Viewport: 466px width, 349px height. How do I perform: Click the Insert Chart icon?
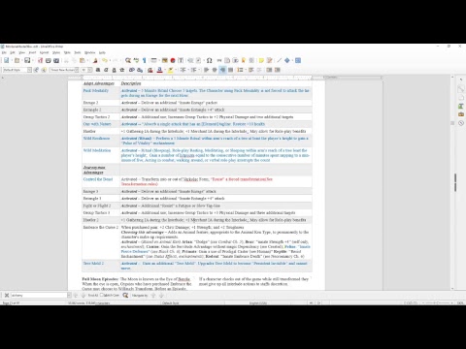point(173,60)
